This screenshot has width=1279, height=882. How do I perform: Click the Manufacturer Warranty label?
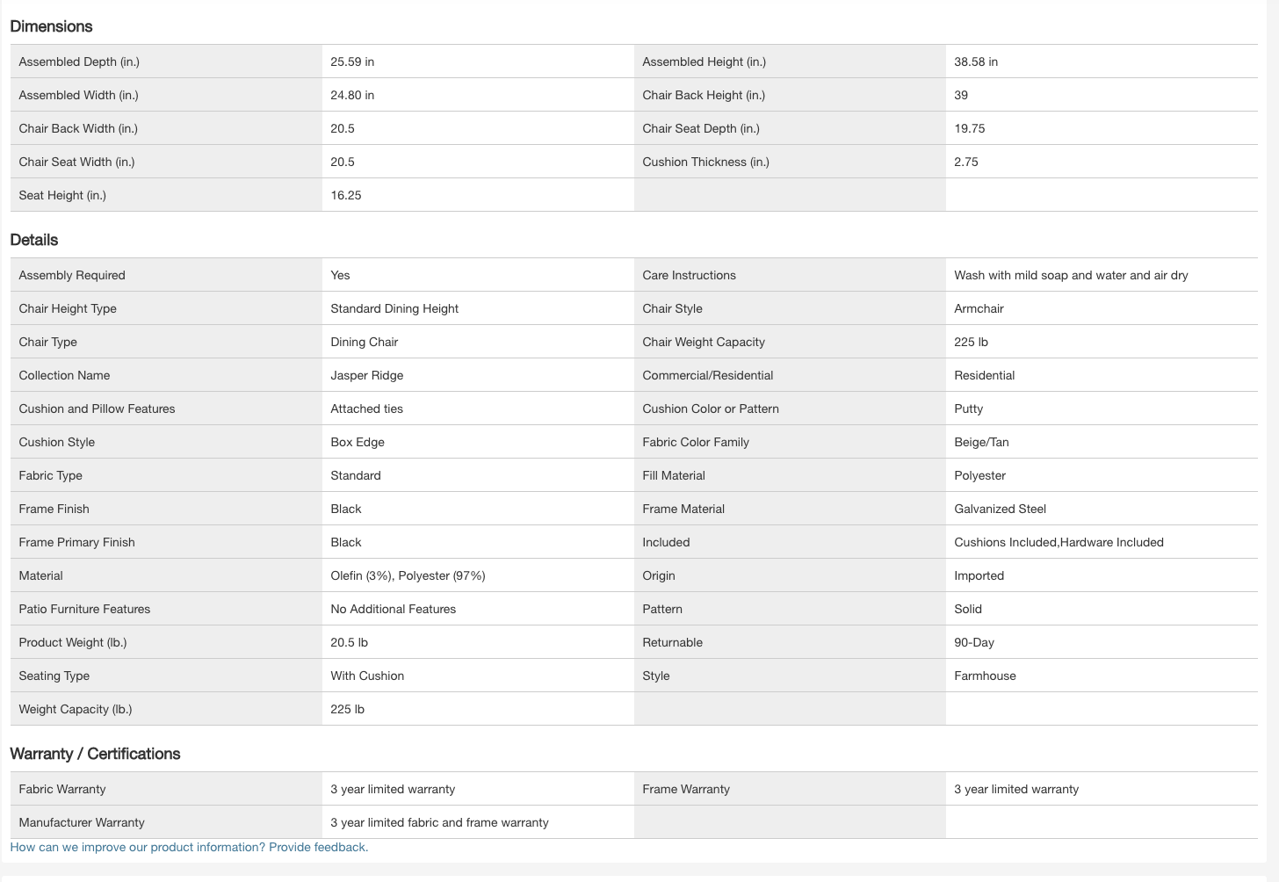click(82, 822)
